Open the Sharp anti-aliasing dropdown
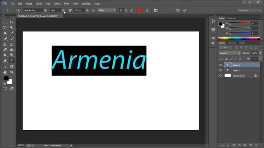The image size is (264, 148). point(106,10)
